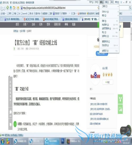Click 首页 in site navigation
This screenshot has height=145, width=132.
pyautogui.click(x=17, y=24)
